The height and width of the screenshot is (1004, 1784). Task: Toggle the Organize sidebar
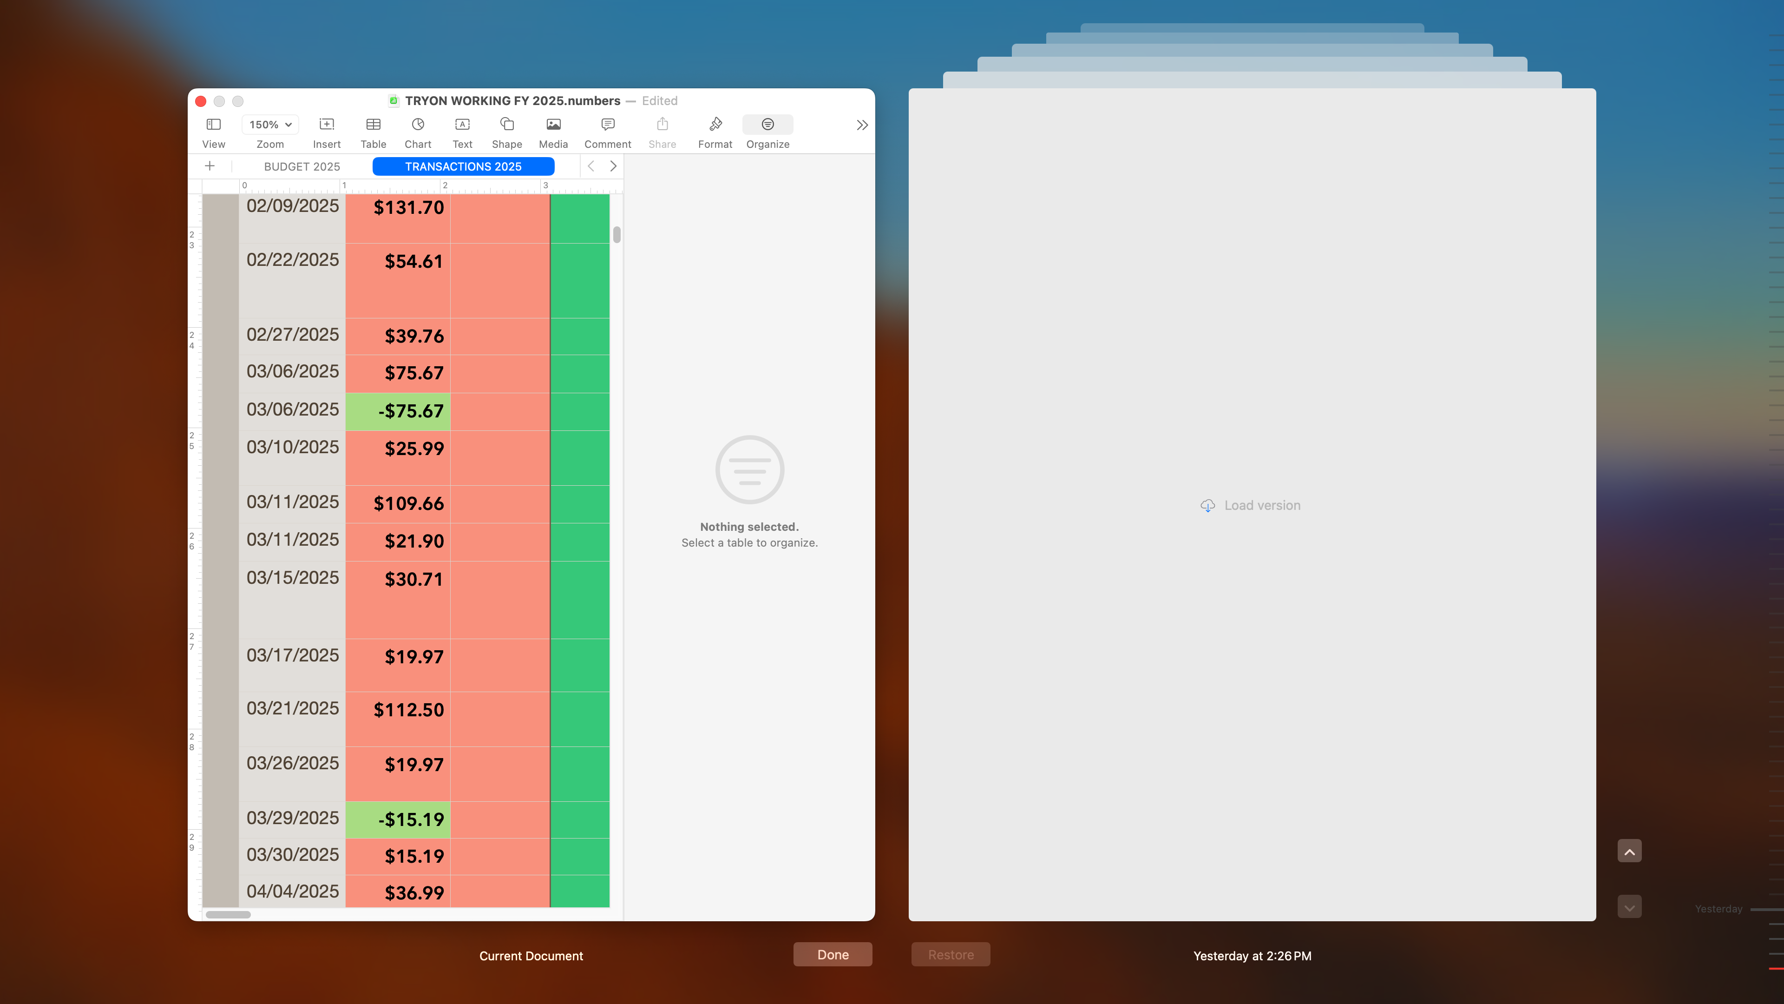767,125
